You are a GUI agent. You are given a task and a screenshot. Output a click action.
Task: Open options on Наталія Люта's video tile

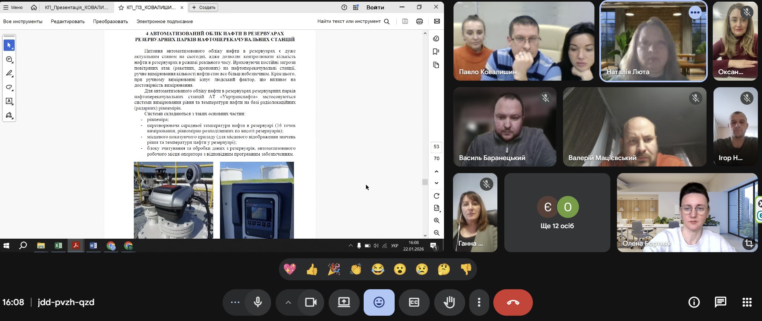click(x=695, y=13)
